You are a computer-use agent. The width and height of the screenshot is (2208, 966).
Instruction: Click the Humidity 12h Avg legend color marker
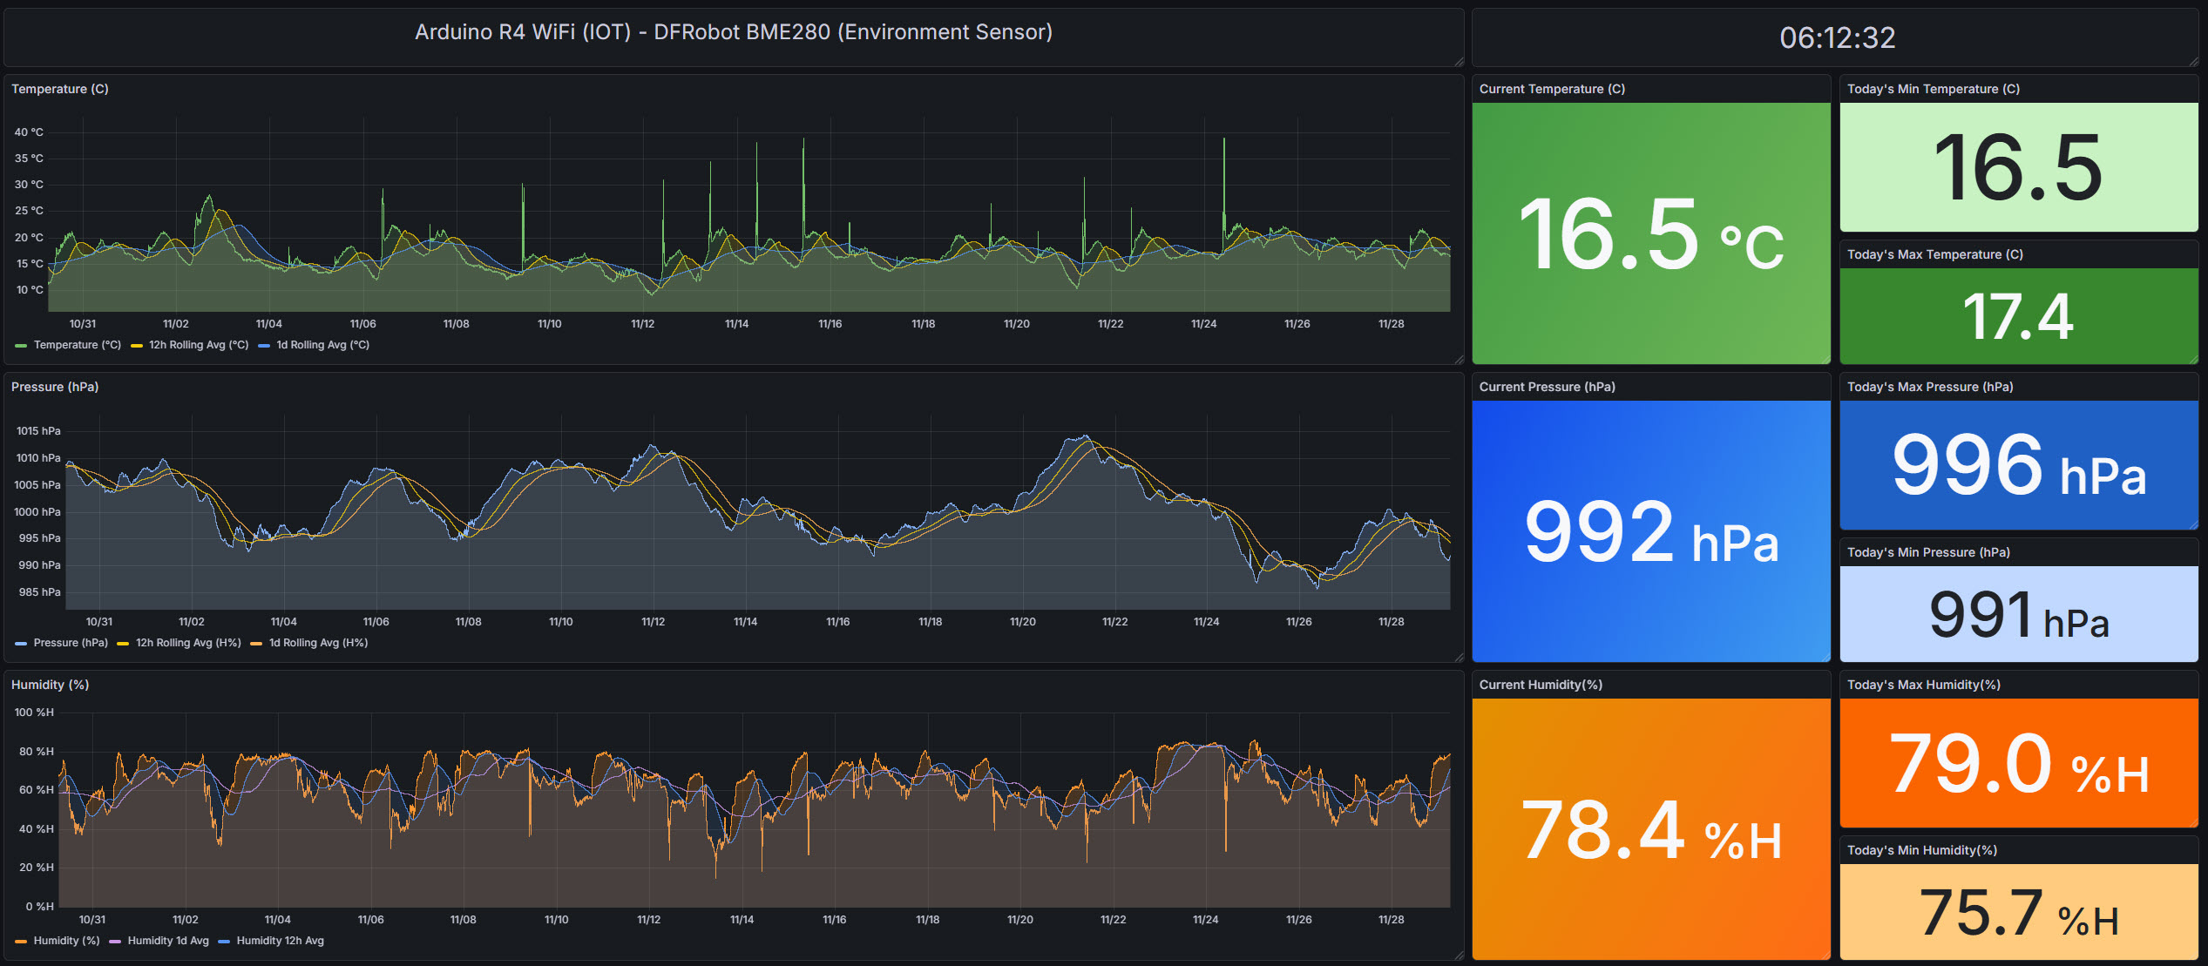224,942
